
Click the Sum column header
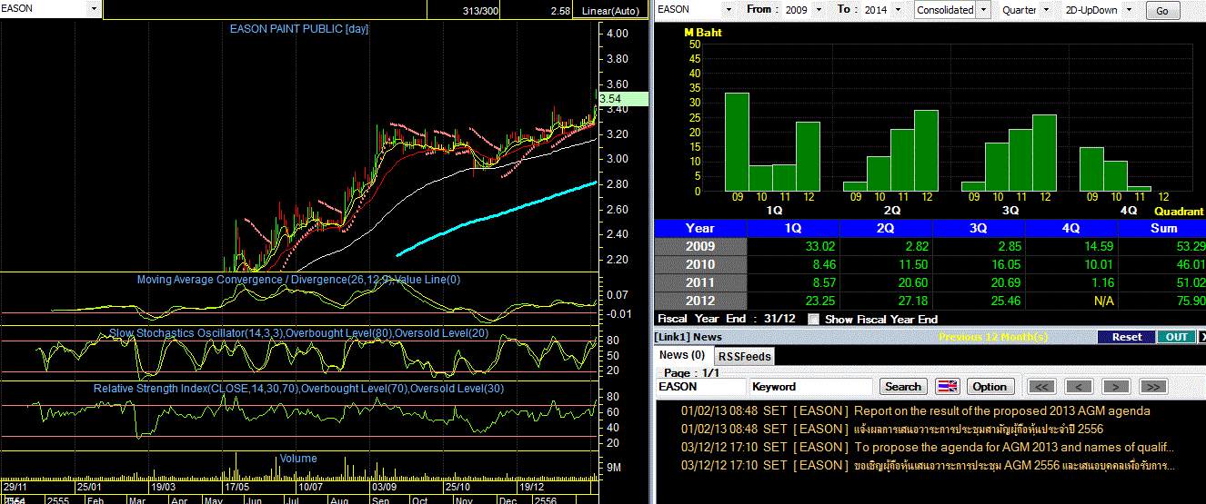click(x=1163, y=228)
